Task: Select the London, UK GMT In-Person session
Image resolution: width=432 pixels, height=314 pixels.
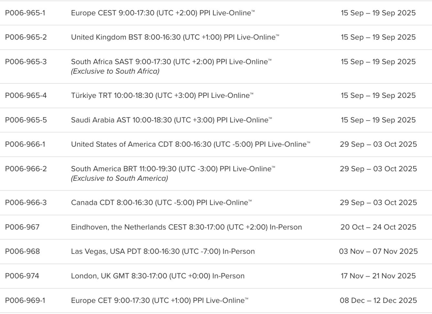Action: click(158, 276)
